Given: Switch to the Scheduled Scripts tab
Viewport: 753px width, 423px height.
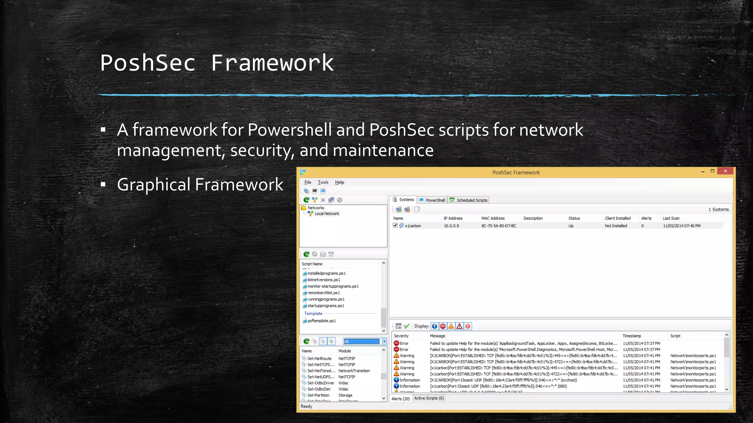Looking at the screenshot, I should (468, 200).
